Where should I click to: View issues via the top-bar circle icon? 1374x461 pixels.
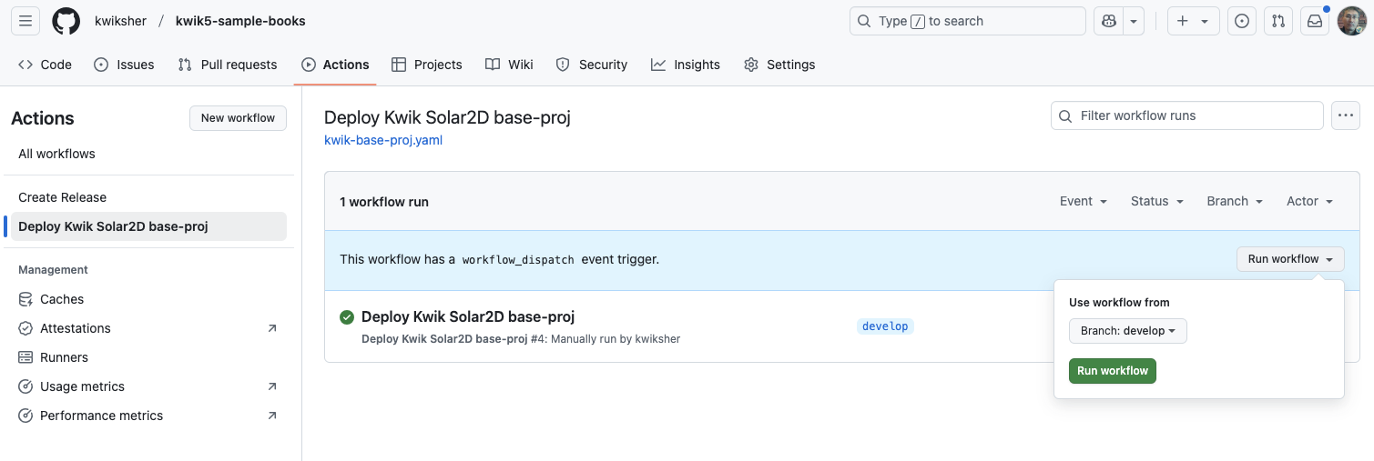tap(1242, 21)
